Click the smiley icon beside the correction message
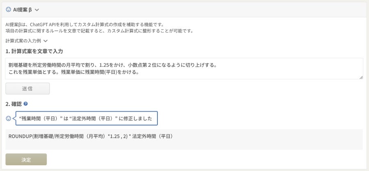Image resolution: width=369 pixels, height=171 pixels. click(x=9, y=118)
